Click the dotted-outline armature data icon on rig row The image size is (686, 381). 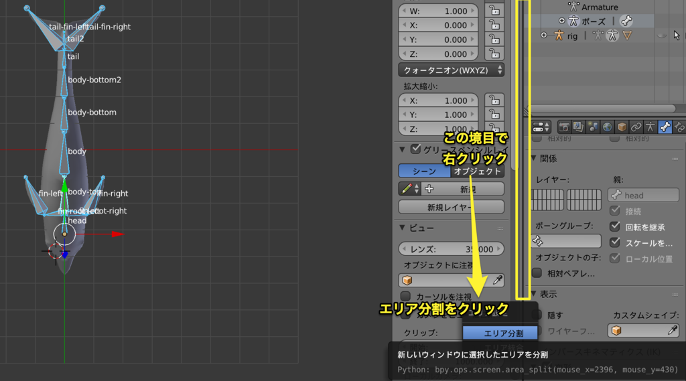(x=597, y=36)
